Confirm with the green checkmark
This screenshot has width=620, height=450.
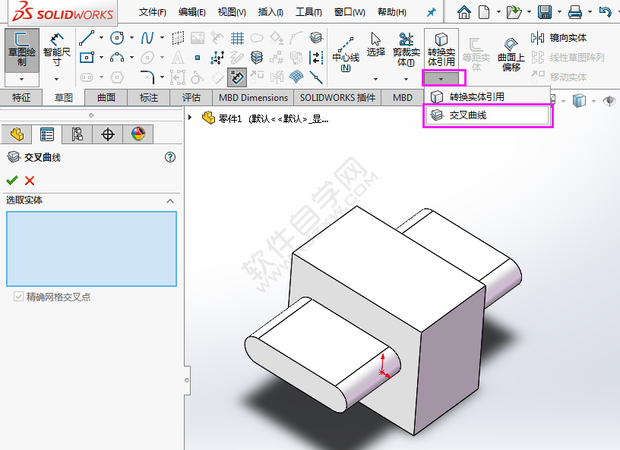13,181
